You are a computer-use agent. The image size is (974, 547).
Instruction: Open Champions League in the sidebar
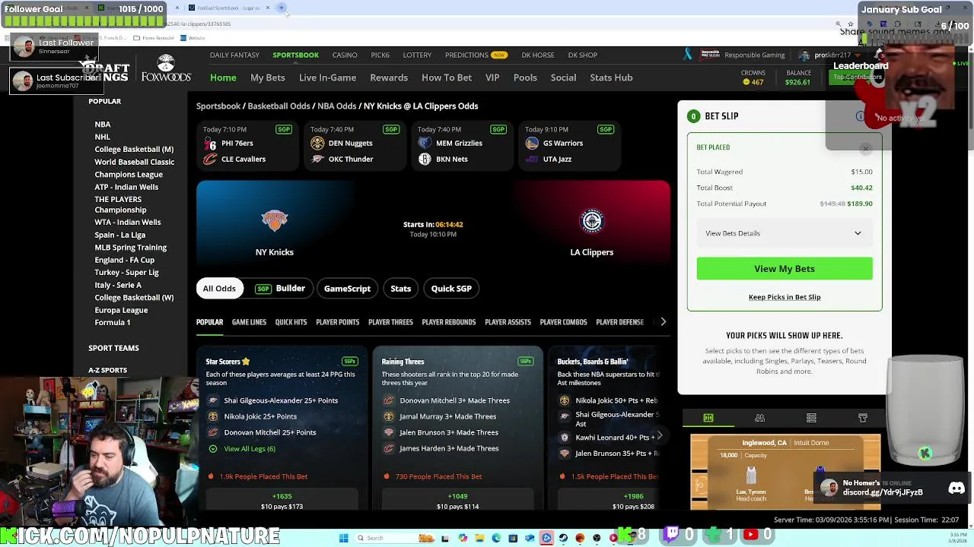point(129,175)
